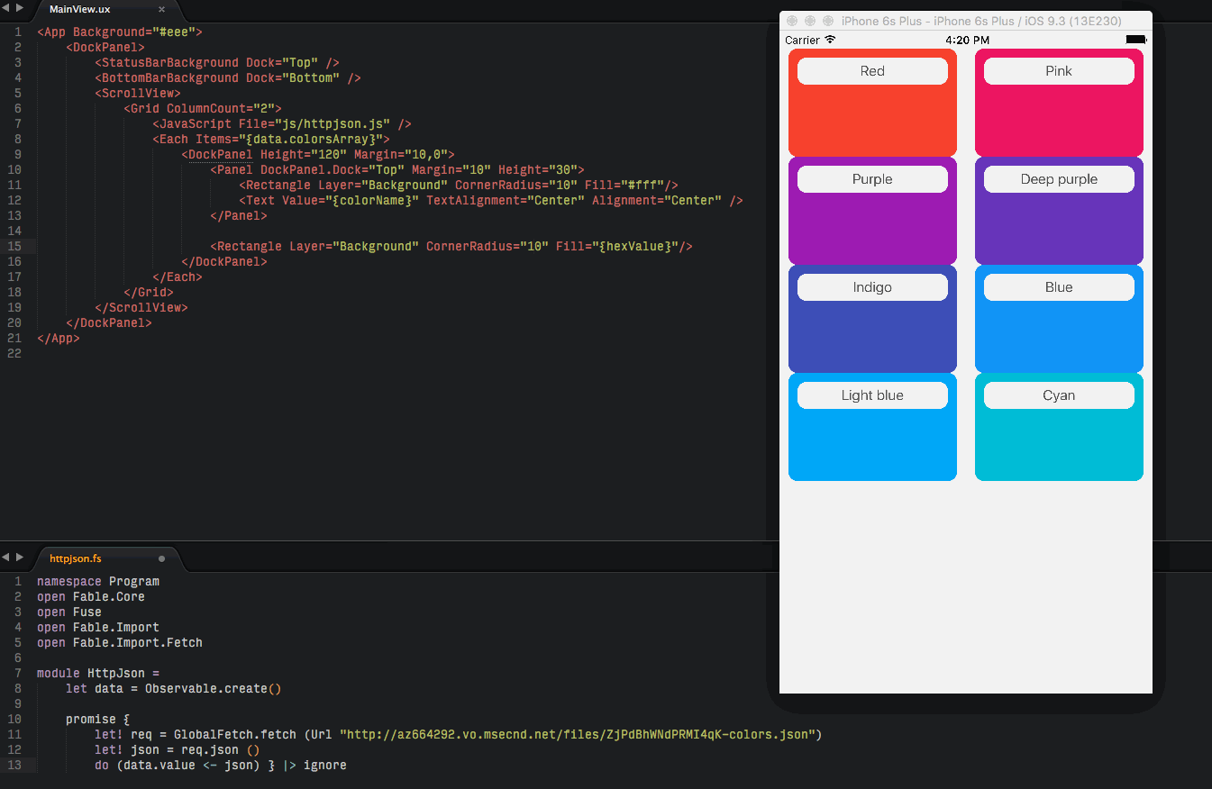Click the battery icon in simulator status bar

click(x=1135, y=40)
